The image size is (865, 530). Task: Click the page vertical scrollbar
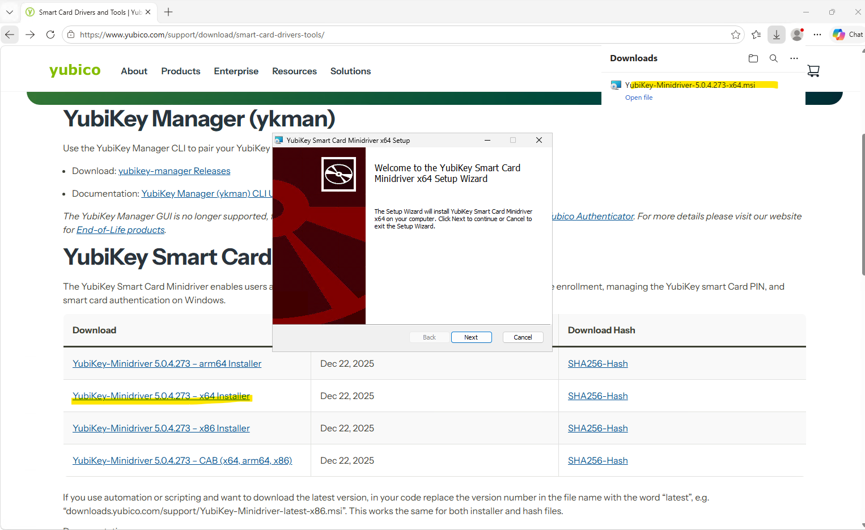(863, 204)
